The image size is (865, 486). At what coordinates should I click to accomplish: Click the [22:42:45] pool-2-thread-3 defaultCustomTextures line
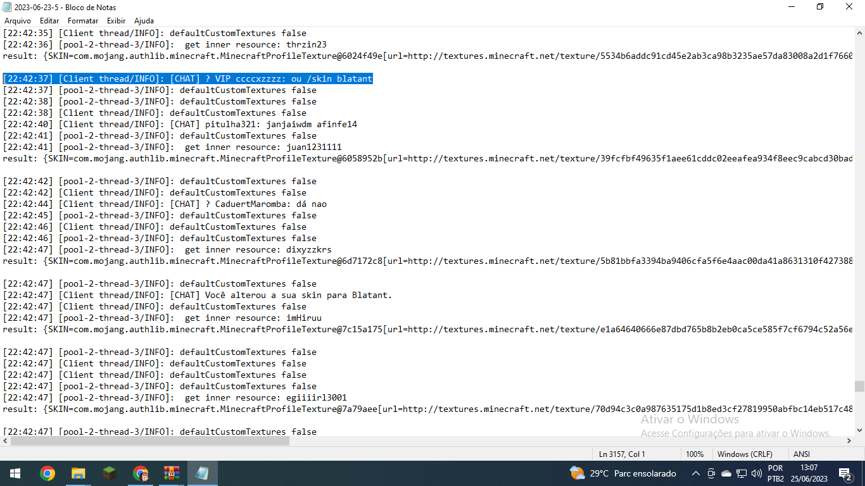tap(160, 215)
